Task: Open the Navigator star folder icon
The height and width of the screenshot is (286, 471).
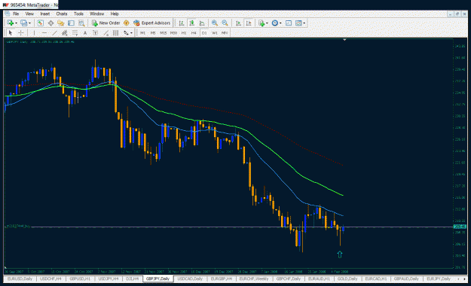Action: [61, 23]
